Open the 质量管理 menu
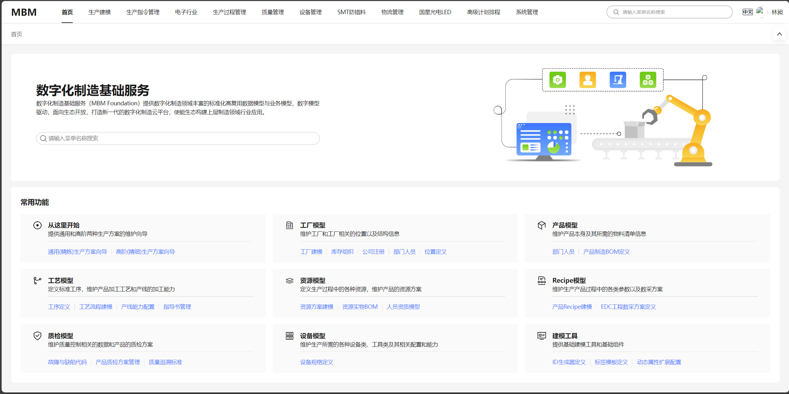Image resolution: width=789 pixels, height=394 pixels. [x=272, y=12]
